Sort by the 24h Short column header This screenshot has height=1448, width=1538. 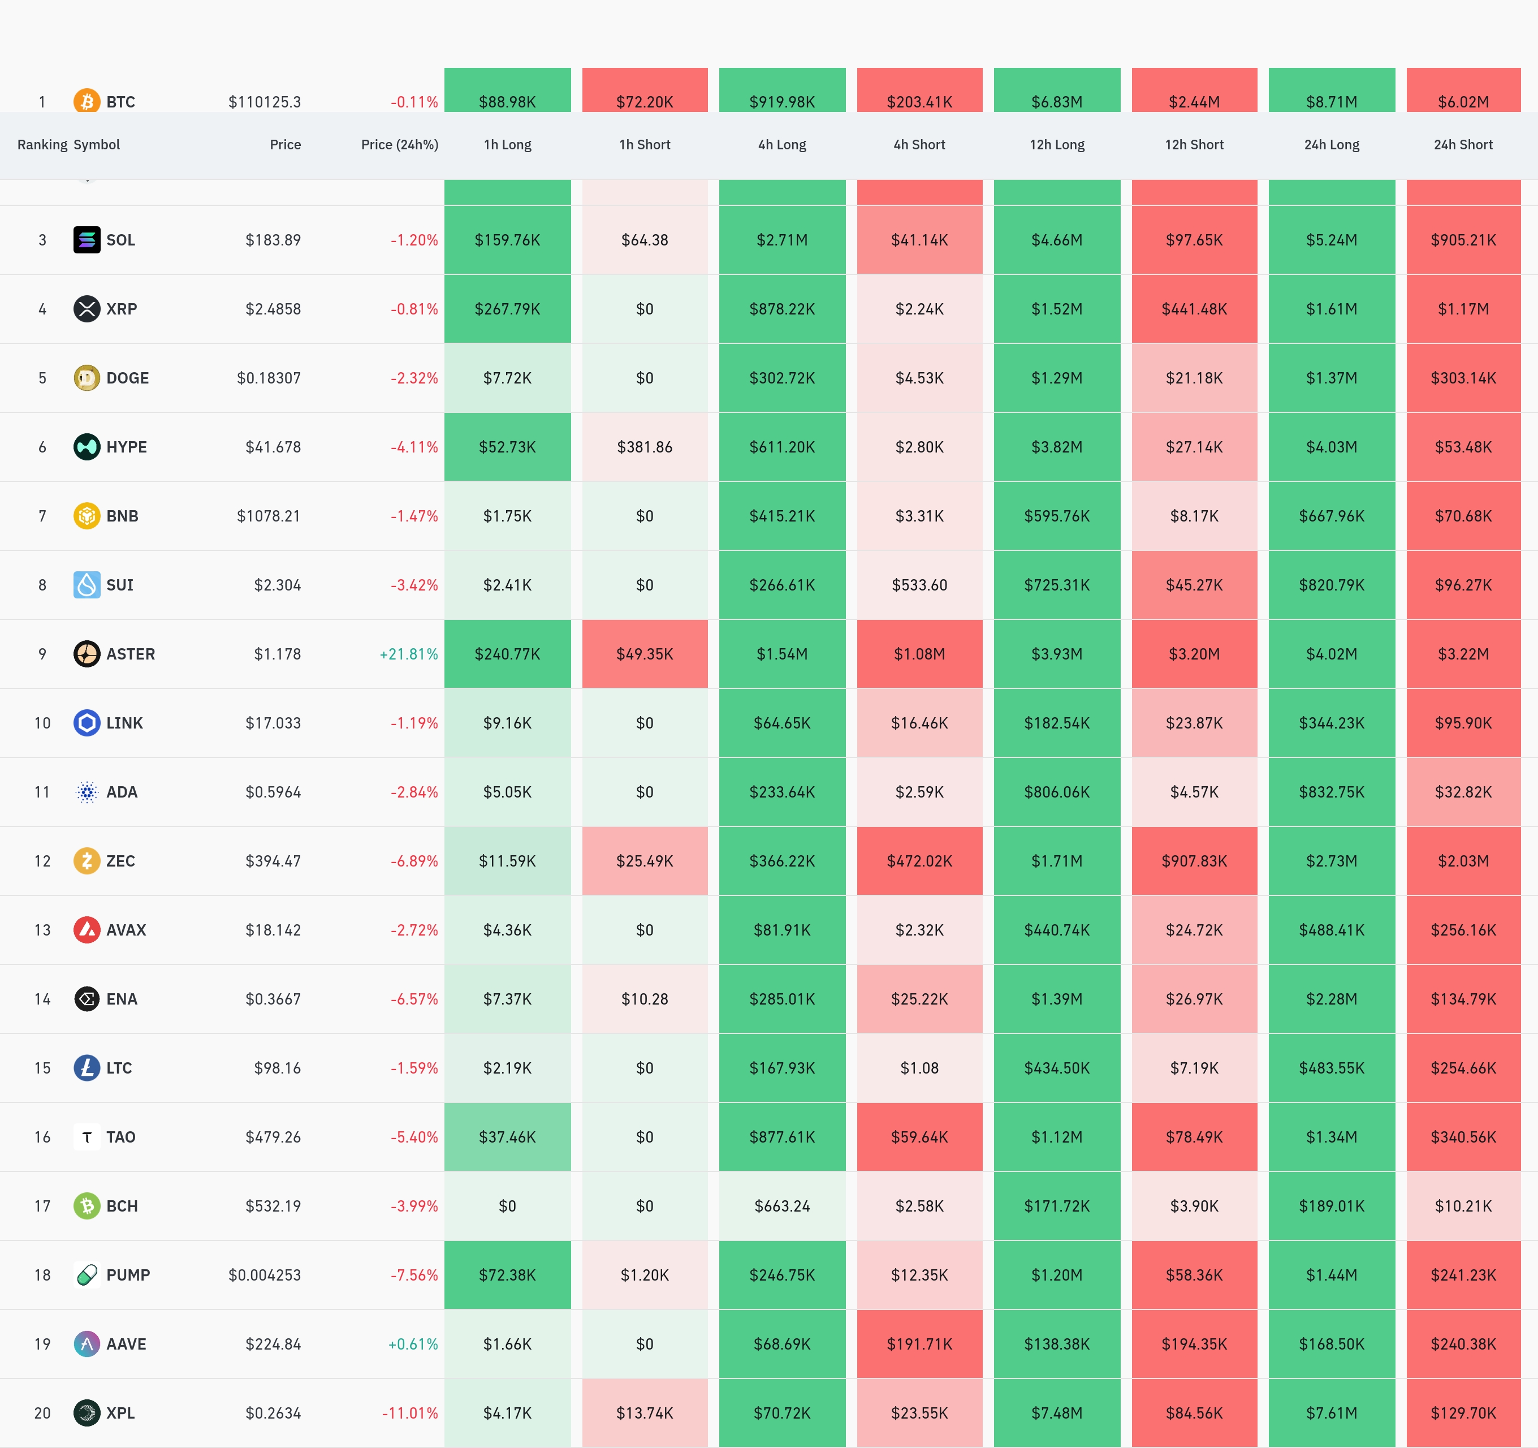(1462, 145)
